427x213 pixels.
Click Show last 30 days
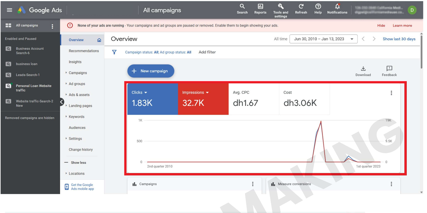399,39
